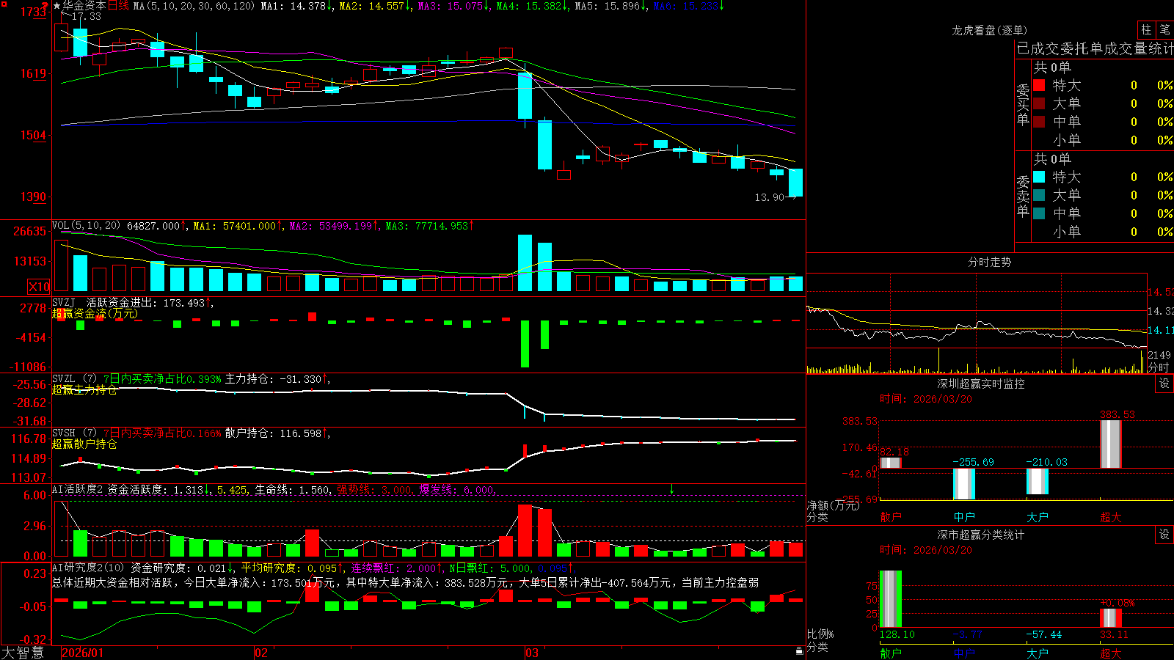Click the AI研究度2(10) indicator label
Image resolution: width=1174 pixels, height=660 pixels.
tap(88, 568)
